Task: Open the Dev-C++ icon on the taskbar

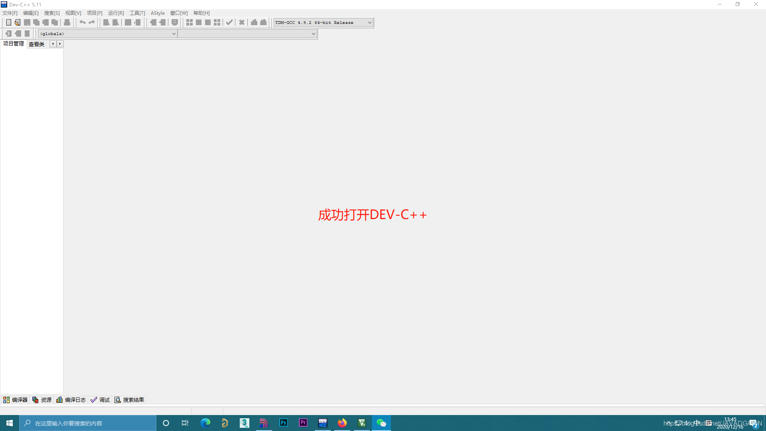Action: (x=322, y=423)
